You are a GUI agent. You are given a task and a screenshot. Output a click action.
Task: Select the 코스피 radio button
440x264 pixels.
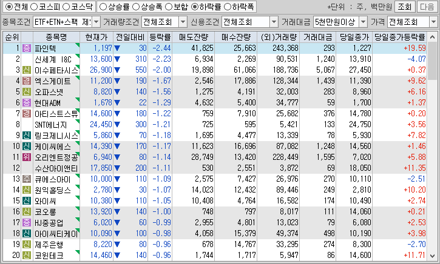tap(33, 7)
